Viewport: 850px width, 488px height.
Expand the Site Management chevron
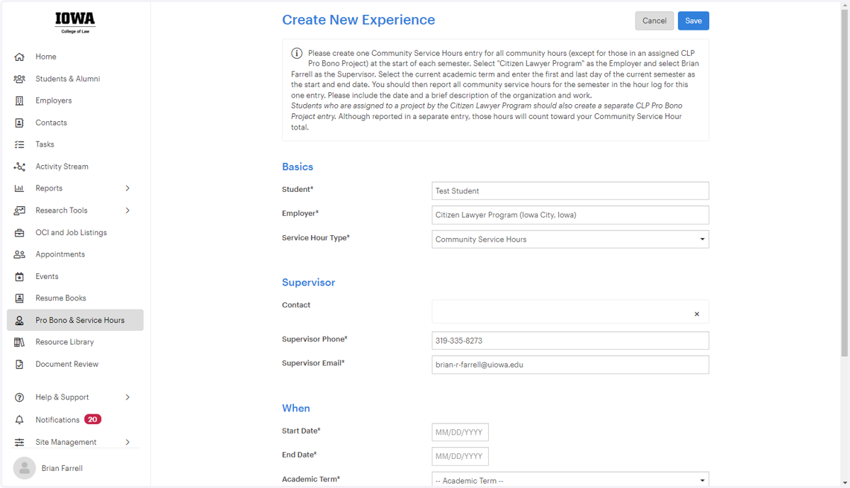click(x=127, y=442)
